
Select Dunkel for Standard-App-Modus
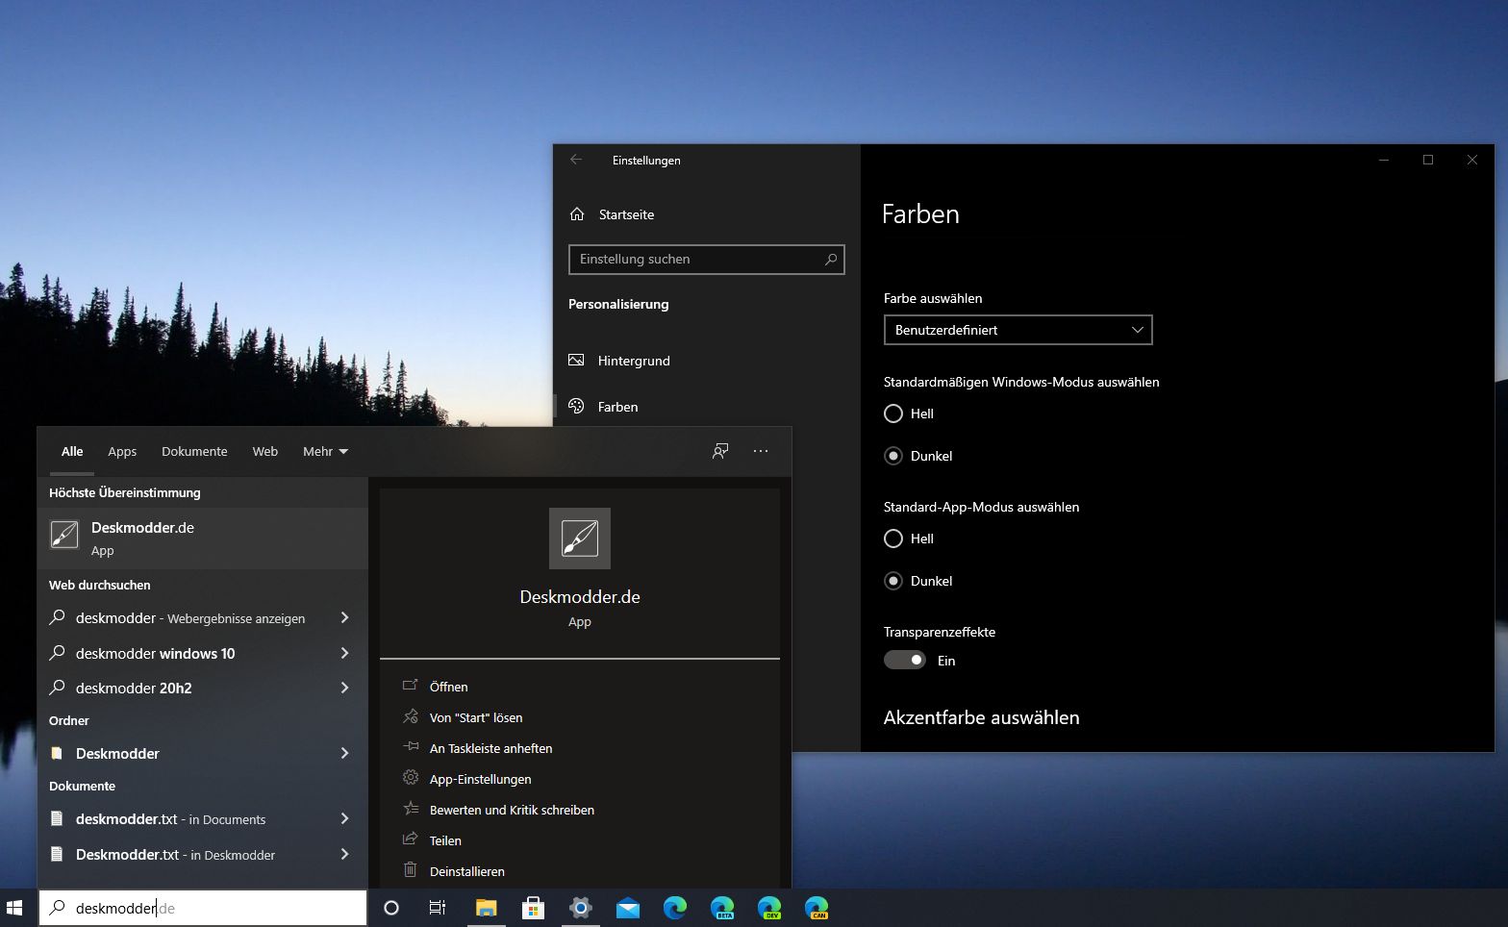[893, 581]
